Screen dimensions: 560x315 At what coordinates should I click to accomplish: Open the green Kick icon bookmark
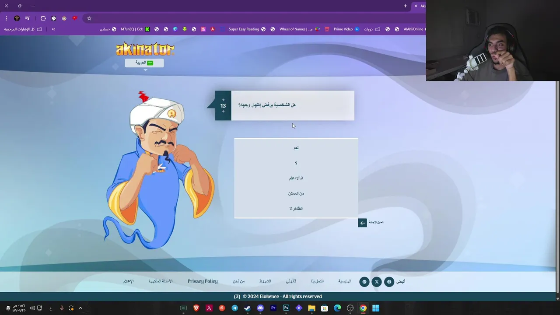pos(147,29)
